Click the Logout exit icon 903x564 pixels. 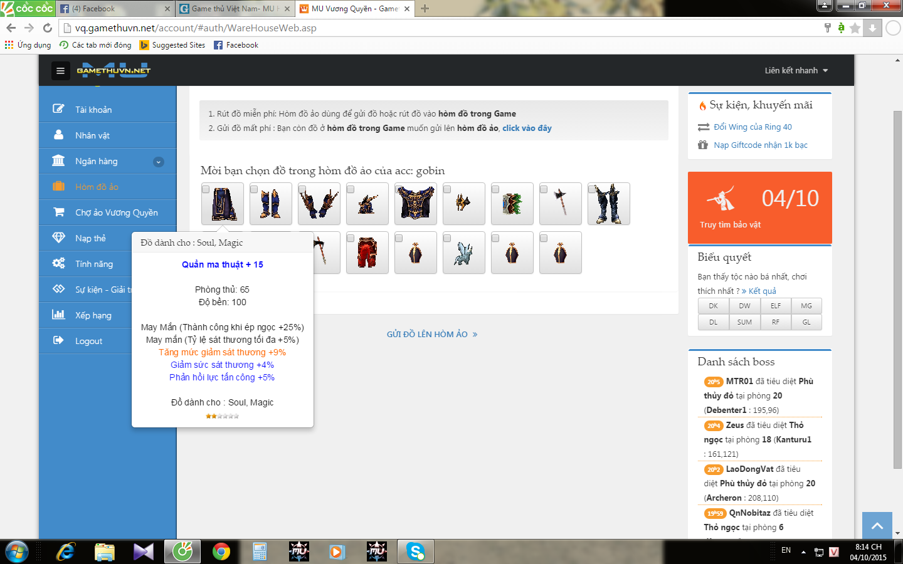tap(58, 340)
